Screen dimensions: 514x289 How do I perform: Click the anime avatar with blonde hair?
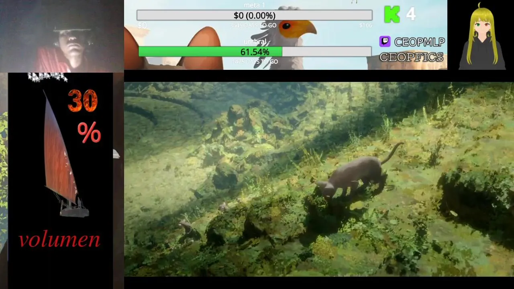tap(482, 36)
